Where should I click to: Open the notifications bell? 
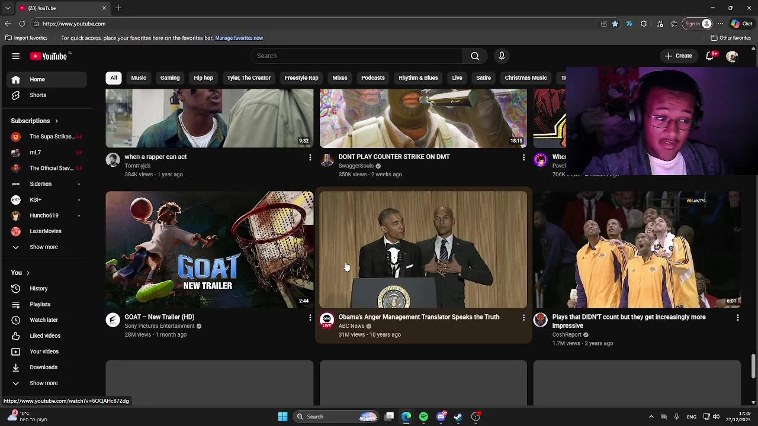pos(710,56)
